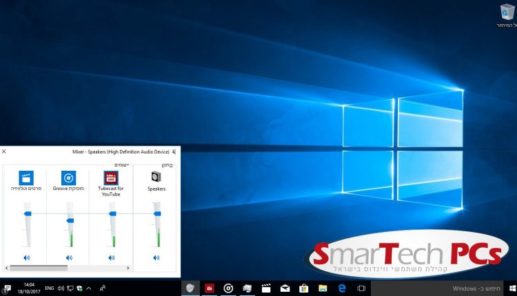
Task: Click the speaker icon in mixer title bar
Action: [x=174, y=152]
